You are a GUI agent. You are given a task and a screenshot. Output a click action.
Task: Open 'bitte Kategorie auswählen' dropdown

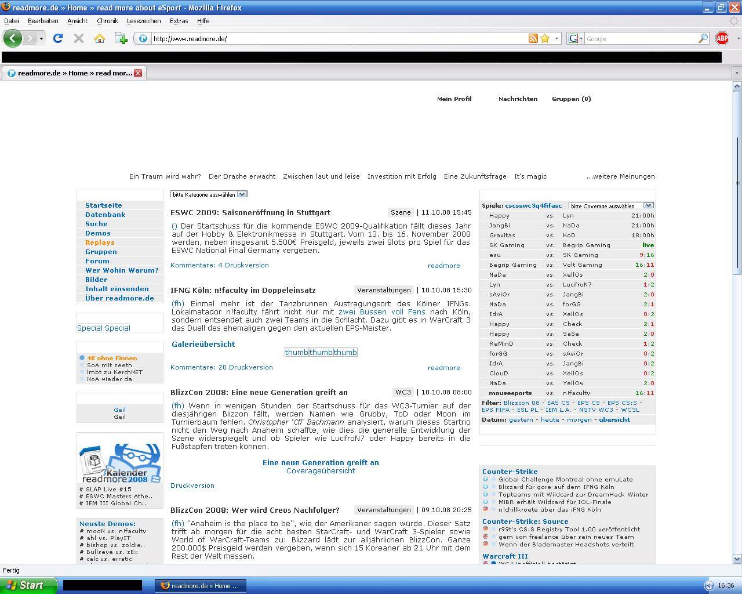coord(209,194)
